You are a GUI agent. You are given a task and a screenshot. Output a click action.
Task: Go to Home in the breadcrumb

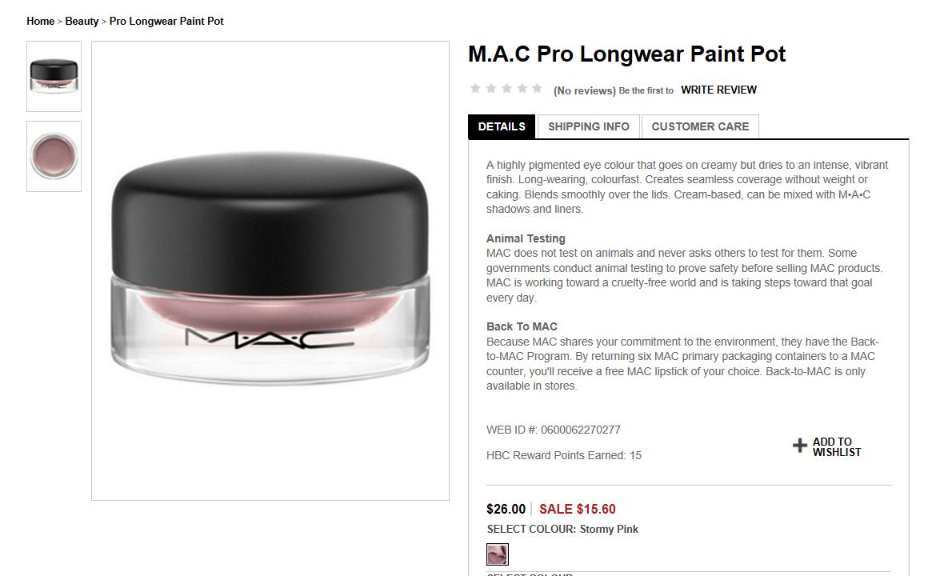point(41,21)
